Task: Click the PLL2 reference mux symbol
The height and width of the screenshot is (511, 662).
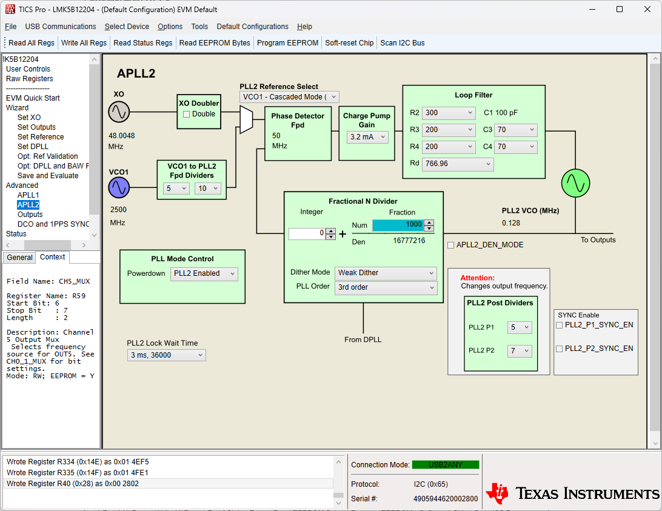Action: [246, 119]
